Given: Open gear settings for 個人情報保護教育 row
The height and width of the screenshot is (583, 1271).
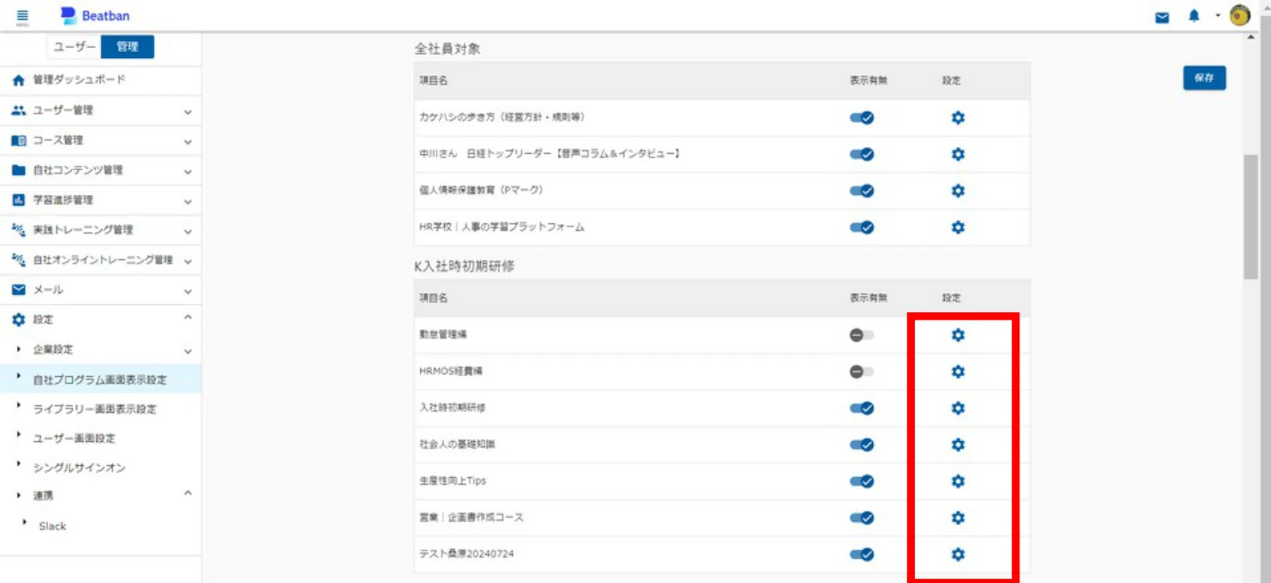Looking at the screenshot, I should click(958, 191).
